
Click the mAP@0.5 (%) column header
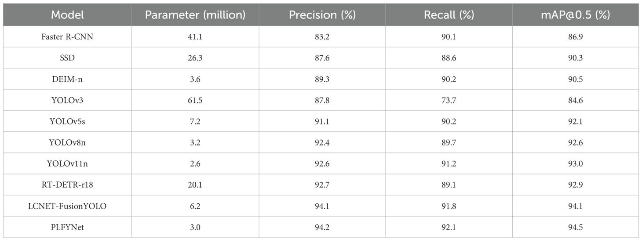pyautogui.click(x=575, y=15)
